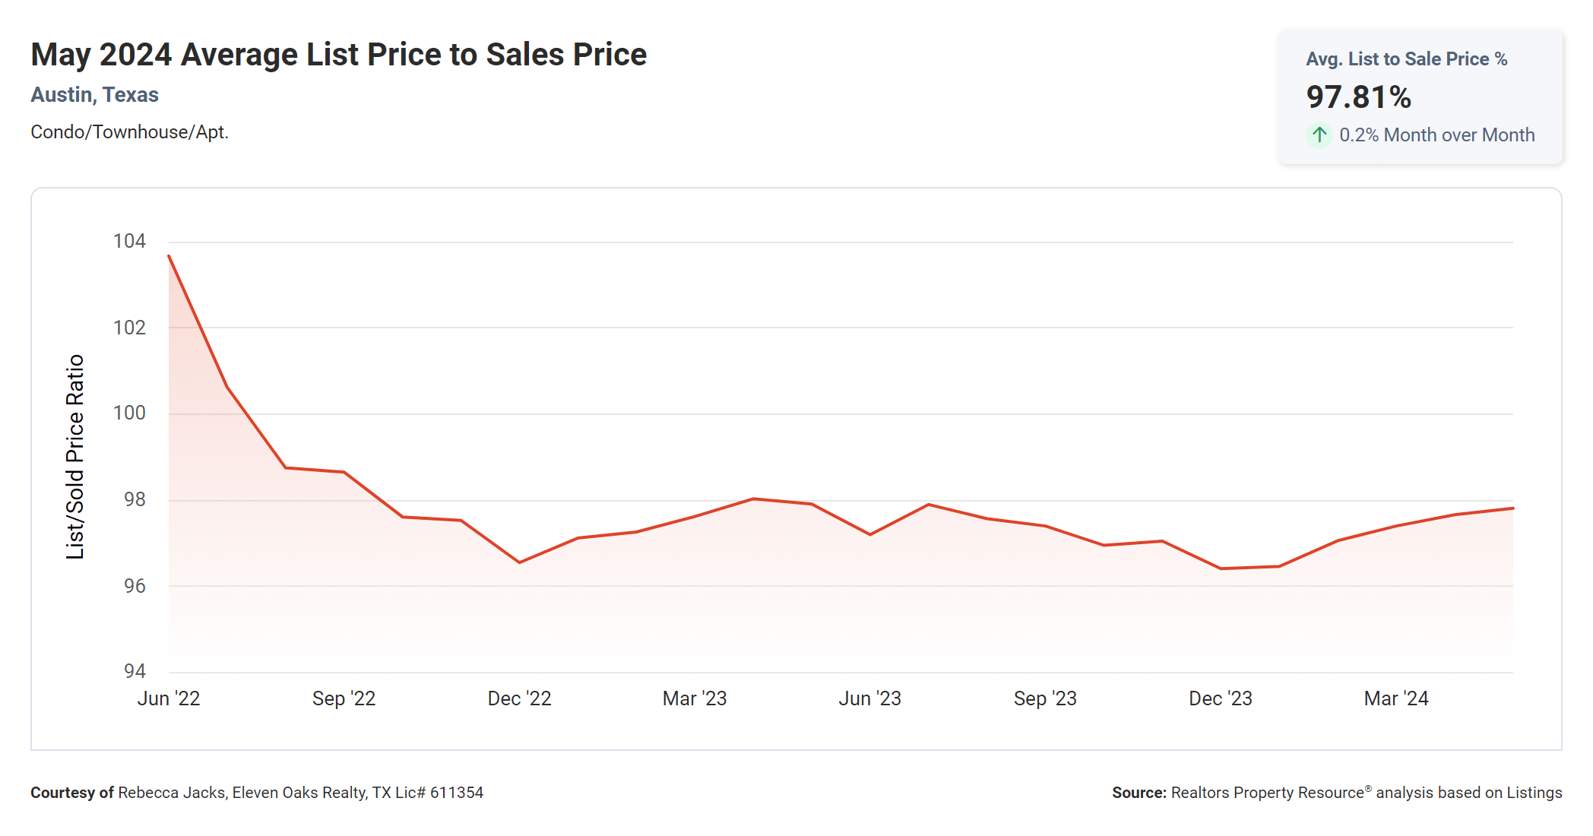Image resolution: width=1593 pixels, height=836 pixels.
Task: Click the 104 y-axis tick label
Action: [x=129, y=242]
